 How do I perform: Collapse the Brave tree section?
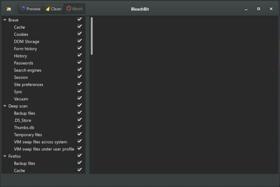[x=5, y=20]
